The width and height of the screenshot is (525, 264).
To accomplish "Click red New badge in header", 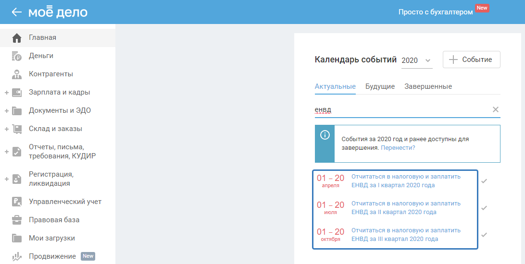I will click(x=482, y=8).
